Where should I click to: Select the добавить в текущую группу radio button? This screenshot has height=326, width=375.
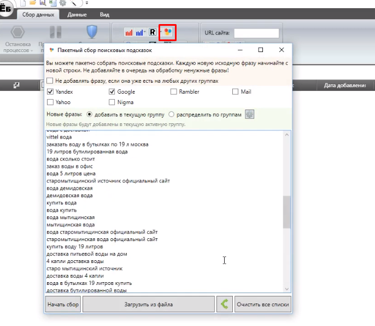click(89, 115)
